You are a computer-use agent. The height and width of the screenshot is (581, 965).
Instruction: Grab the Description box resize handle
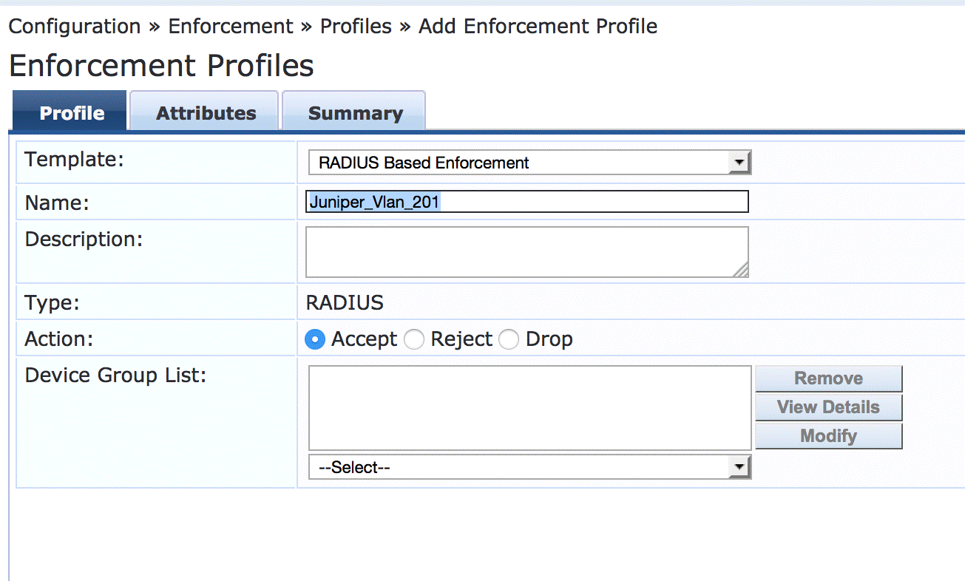coord(741,271)
